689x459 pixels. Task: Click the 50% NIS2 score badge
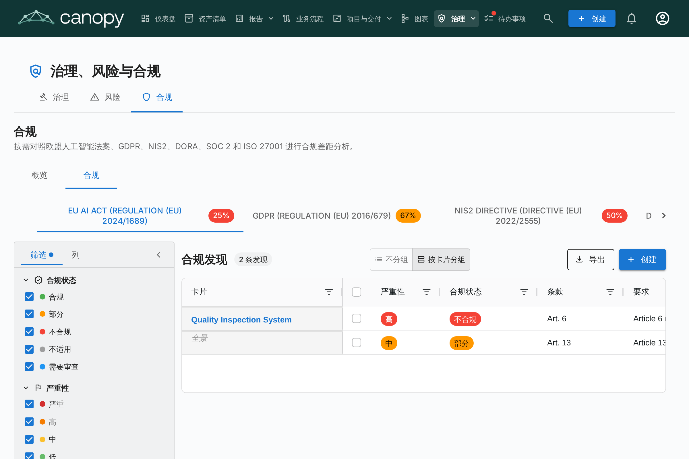(x=614, y=215)
